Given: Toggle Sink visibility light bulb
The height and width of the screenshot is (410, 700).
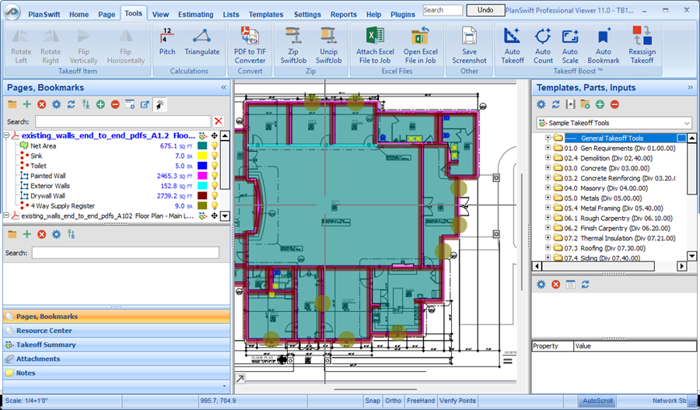Looking at the screenshot, I should tap(215, 156).
